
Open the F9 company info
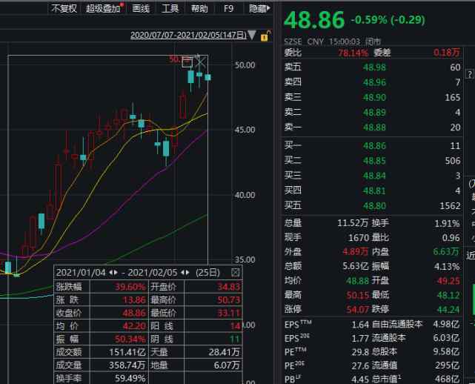(x=228, y=8)
